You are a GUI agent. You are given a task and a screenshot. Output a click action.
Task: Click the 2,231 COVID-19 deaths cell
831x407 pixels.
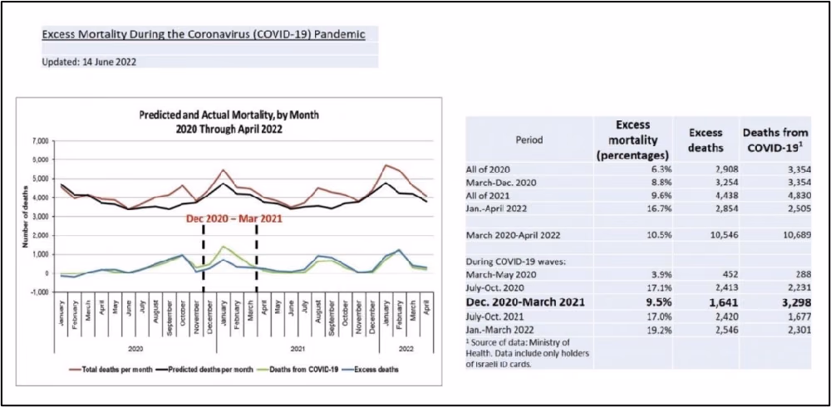(x=799, y=287)
